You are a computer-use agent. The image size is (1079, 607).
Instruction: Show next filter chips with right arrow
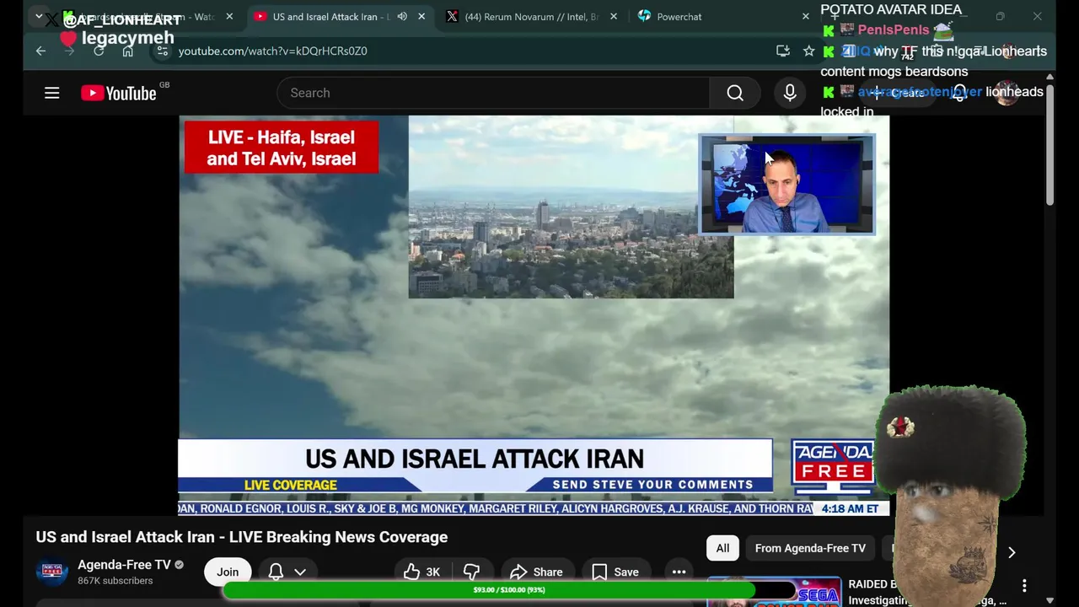tap(1012, 552)
